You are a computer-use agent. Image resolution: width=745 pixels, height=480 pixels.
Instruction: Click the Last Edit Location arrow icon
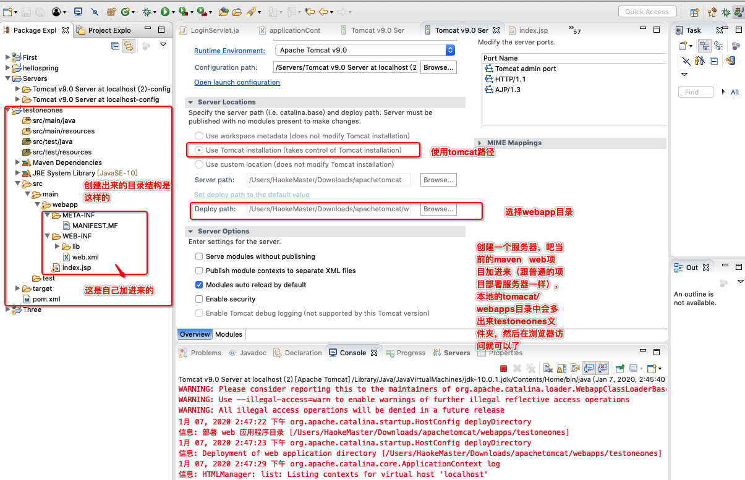coord(310,12)
